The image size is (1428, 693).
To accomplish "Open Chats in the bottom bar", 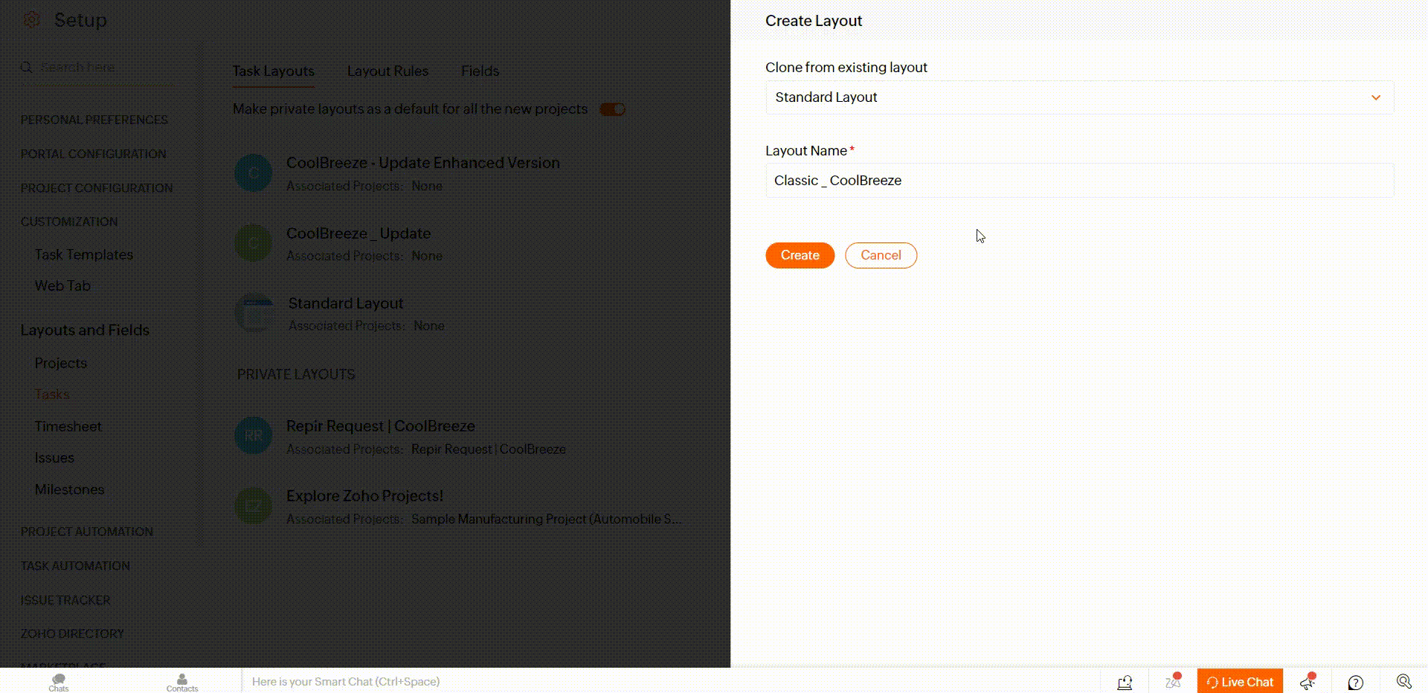I will 58,682.
